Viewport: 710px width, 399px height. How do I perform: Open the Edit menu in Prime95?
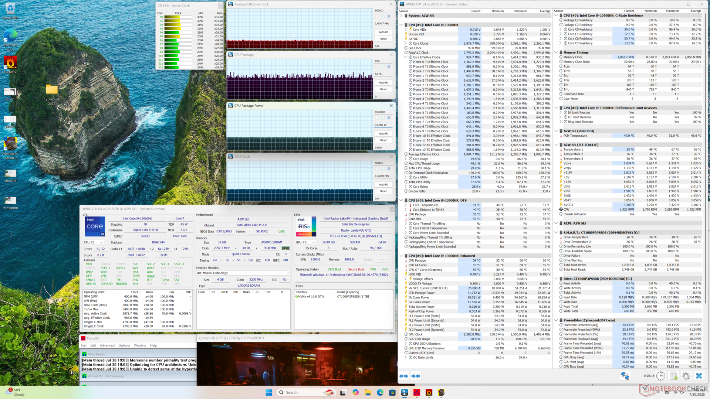[93, 345]
